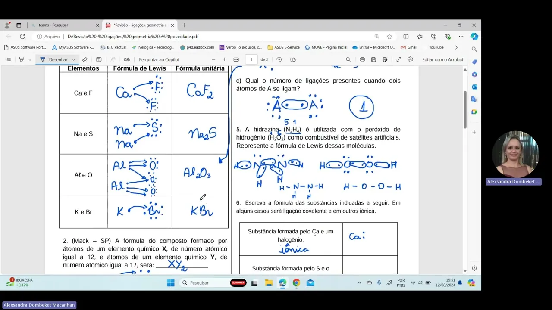Select the eraser tool
Image resolution: width=552 pixels, height=310 pixels.
coord(85,59)
